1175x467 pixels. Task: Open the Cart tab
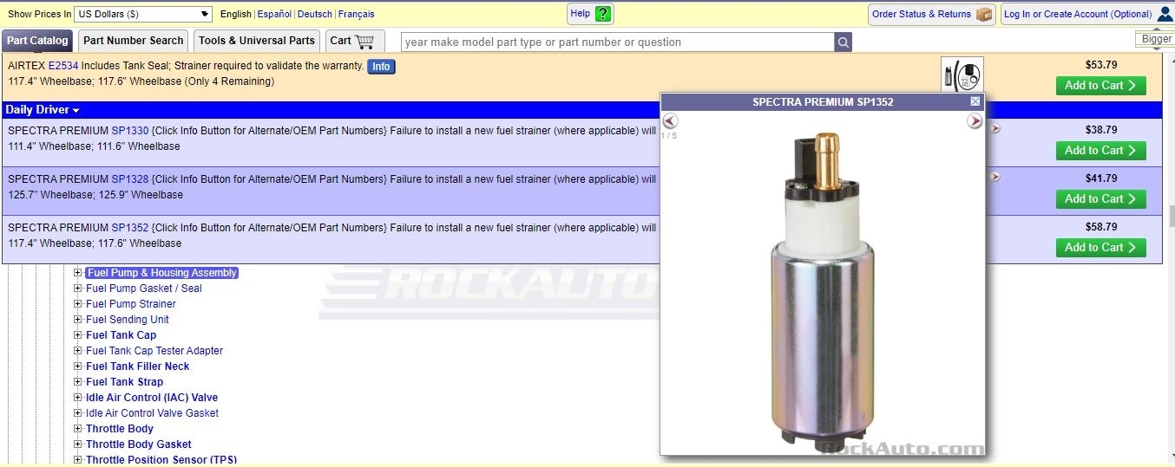click(354, 41)
